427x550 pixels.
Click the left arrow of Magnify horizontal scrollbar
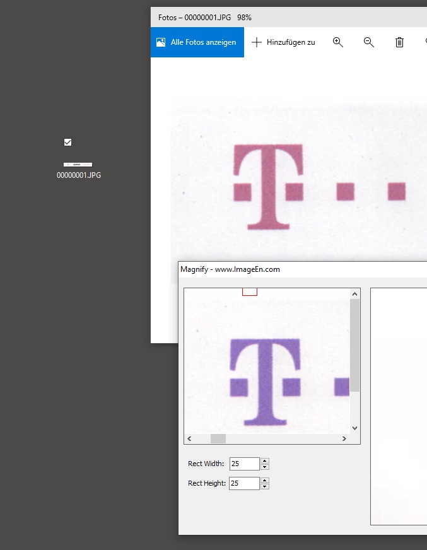pos(189,438)
